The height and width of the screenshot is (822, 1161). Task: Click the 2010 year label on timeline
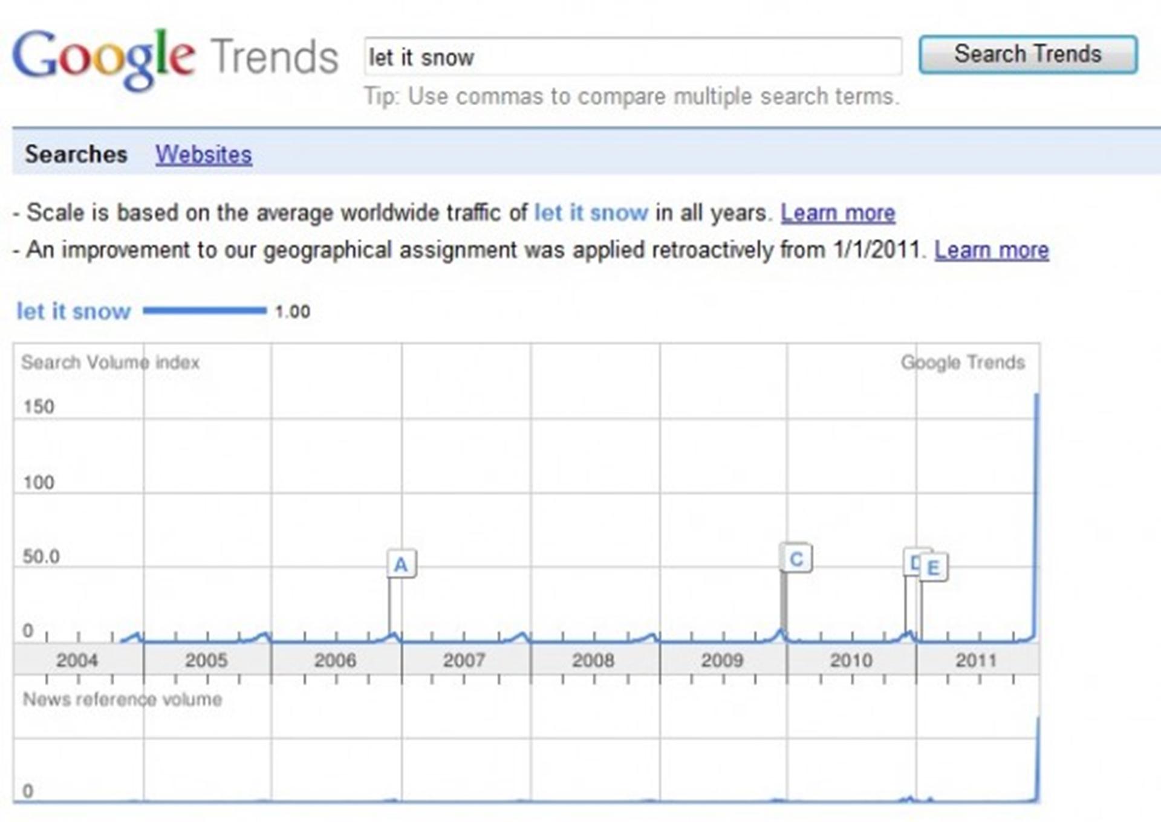(851, 660)
